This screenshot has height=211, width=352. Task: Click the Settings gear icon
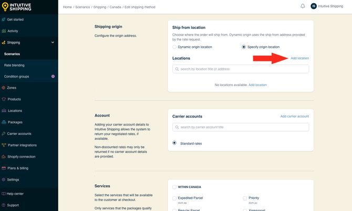click(3, 180)
